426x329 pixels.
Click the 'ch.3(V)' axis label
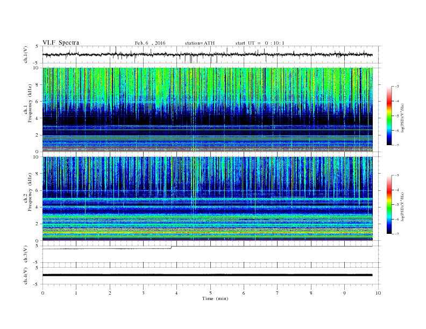pos(26,254)
